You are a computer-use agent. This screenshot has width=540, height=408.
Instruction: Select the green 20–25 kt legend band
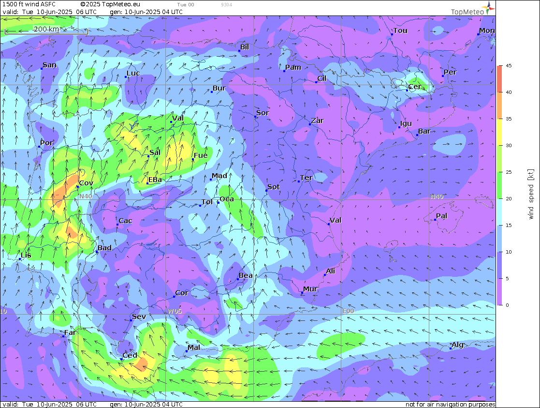(499, 185)
